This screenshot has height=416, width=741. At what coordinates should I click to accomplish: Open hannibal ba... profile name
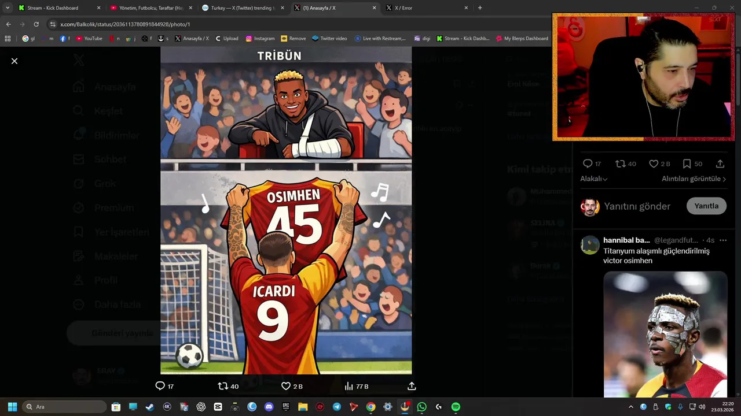[x=626, y=240]
